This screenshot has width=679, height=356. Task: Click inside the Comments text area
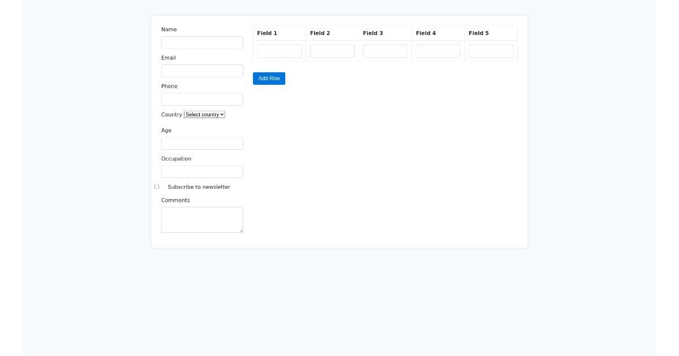pos(202,220)
